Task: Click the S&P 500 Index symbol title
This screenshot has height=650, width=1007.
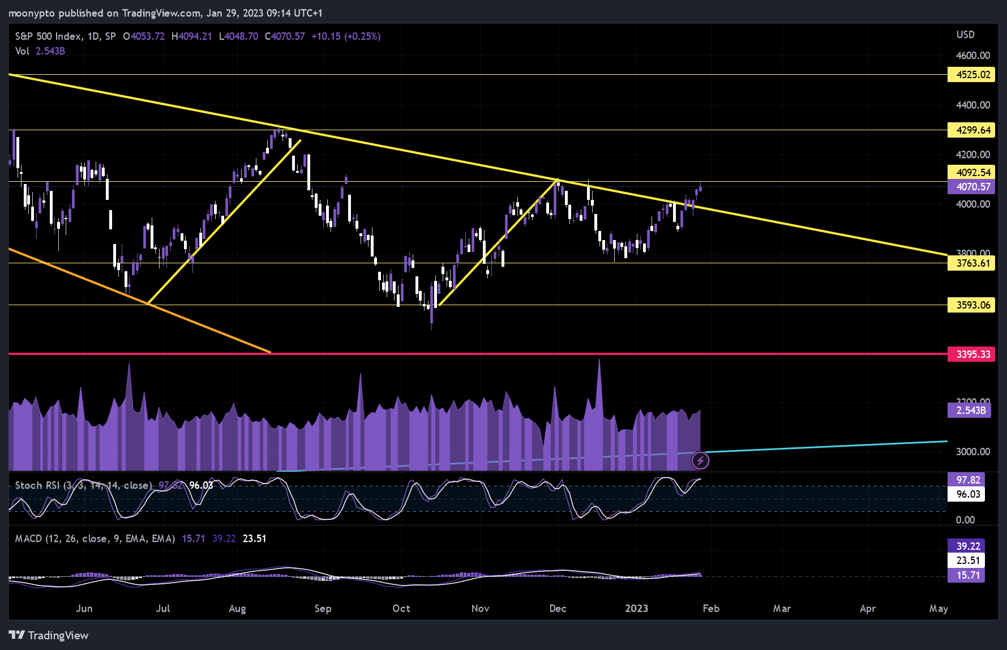Action: pyautogui.click(x=66, y=36)
